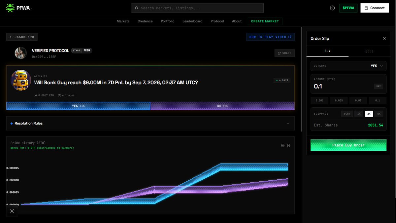The image size is (396, 223).
Task: Open the help question mark icon
Action: (x=332, y=8)
